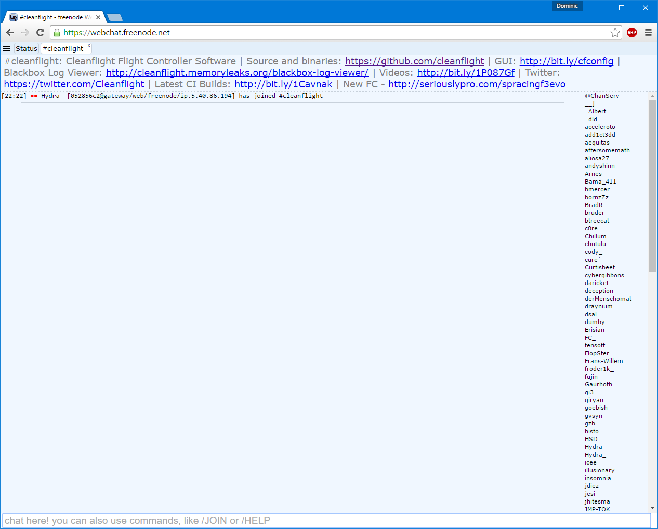
Task: Select user Bama_411 in the nick list
Action: click(600, 182)
